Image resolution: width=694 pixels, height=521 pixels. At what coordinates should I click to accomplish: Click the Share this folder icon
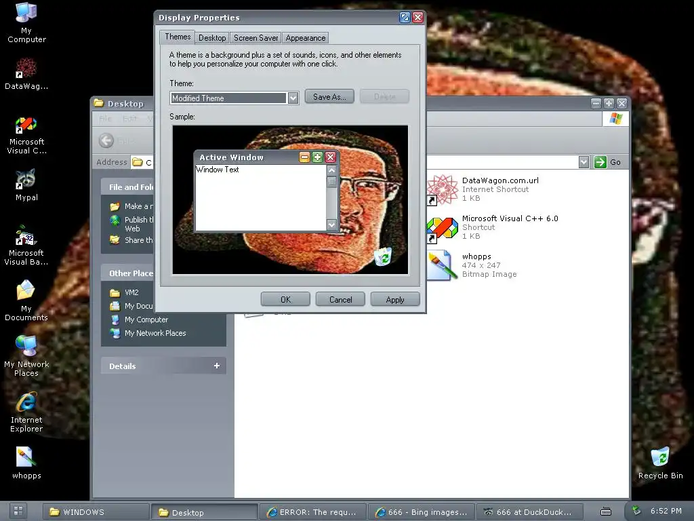pyautogui.click(x=115, y=240)
